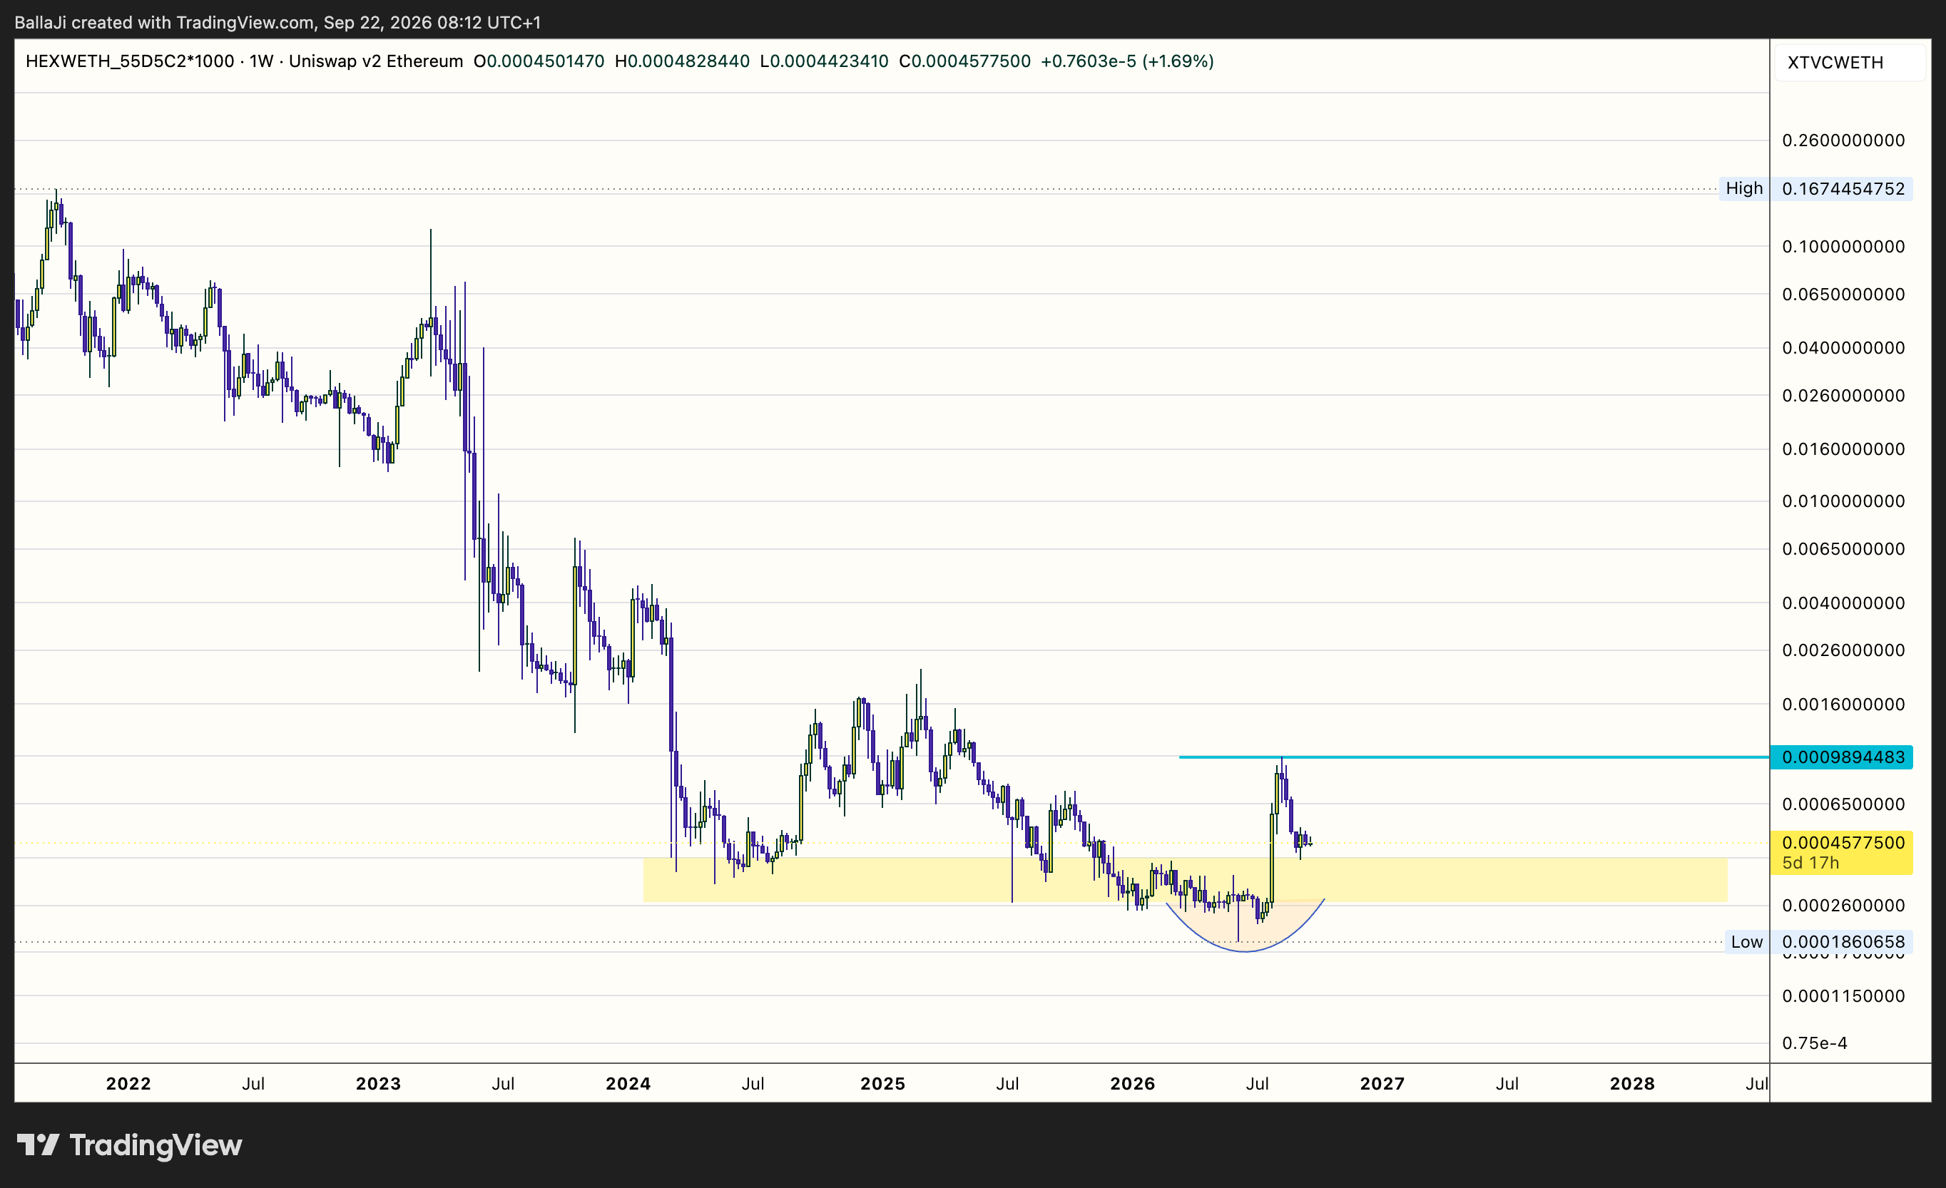Image resolution: width=1946 pixels, height=1188 pixels.
Task: Click the XTVCWETH currency label box
Action: (1850, 62)
